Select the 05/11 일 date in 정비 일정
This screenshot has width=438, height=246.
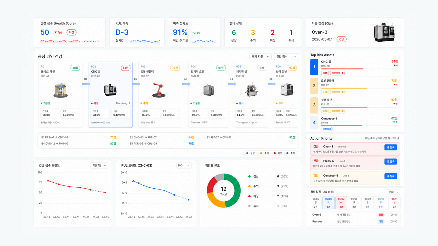click(x=394, y=203)
